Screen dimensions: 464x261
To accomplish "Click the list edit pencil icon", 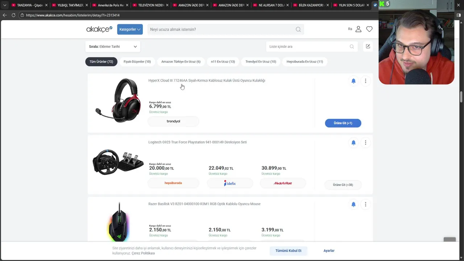I will pyautogui.click(x=368, y=46).
